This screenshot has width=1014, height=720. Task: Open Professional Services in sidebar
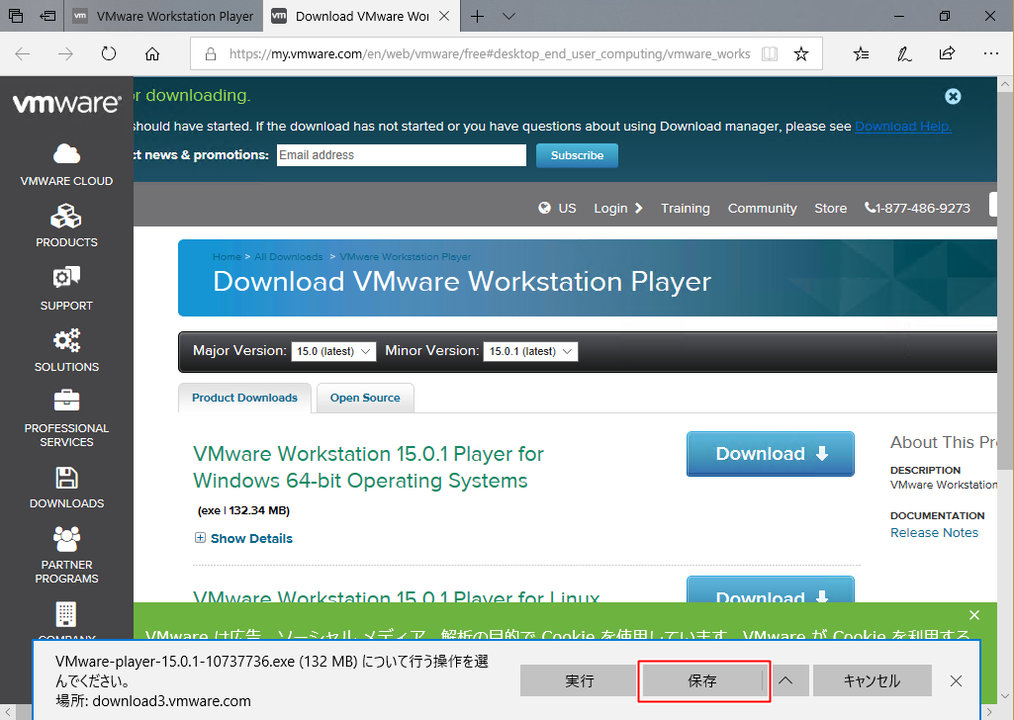(66, 418)
